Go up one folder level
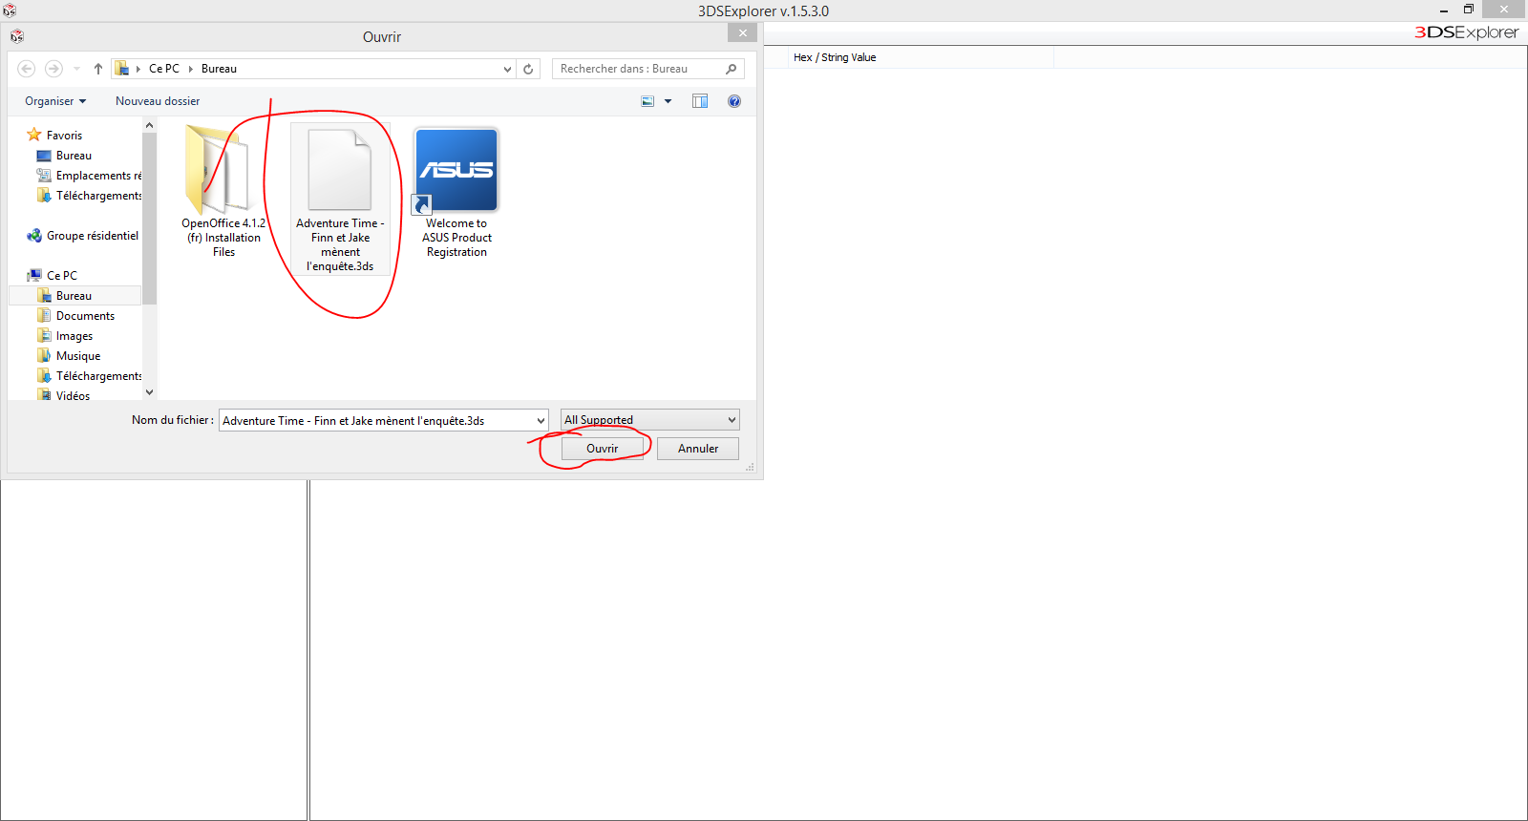This screenshot has width=1528, height=821. click(x=98, y=69)
